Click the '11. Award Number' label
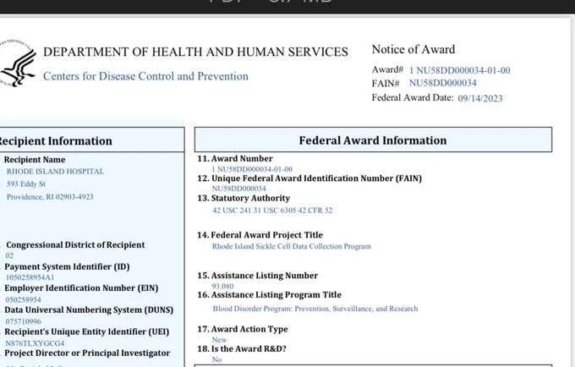 pos(235,159)
